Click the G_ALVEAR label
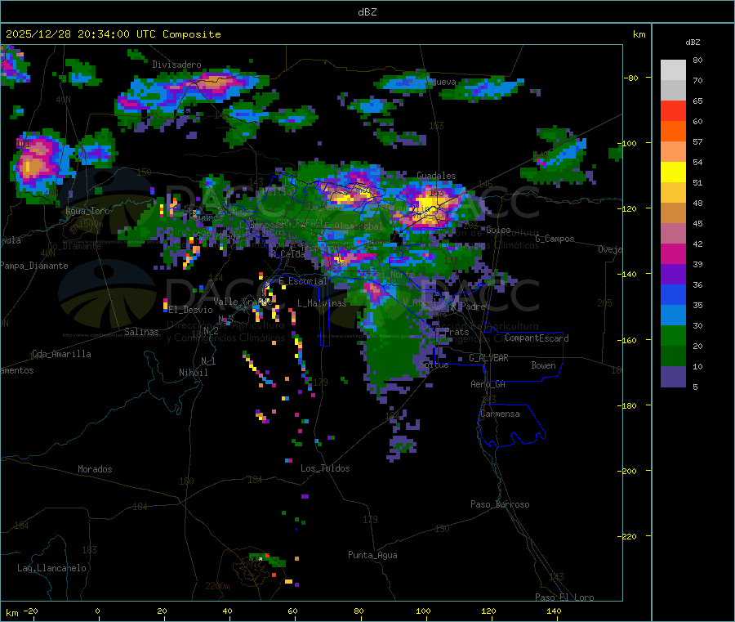The height and width of the screenshot is (622, 735). 488,358
